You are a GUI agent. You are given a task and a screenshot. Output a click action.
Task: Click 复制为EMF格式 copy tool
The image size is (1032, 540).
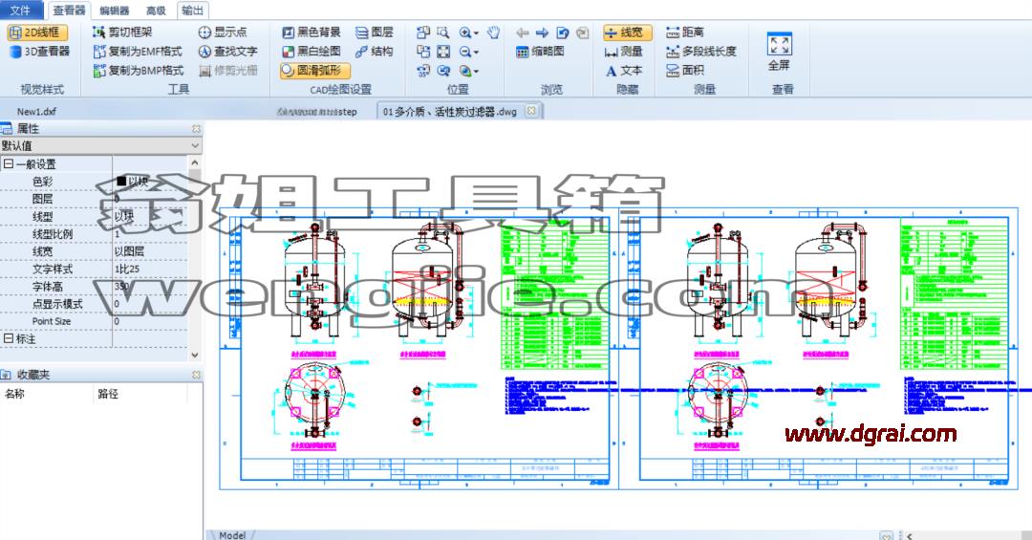[x=139, y=51]
